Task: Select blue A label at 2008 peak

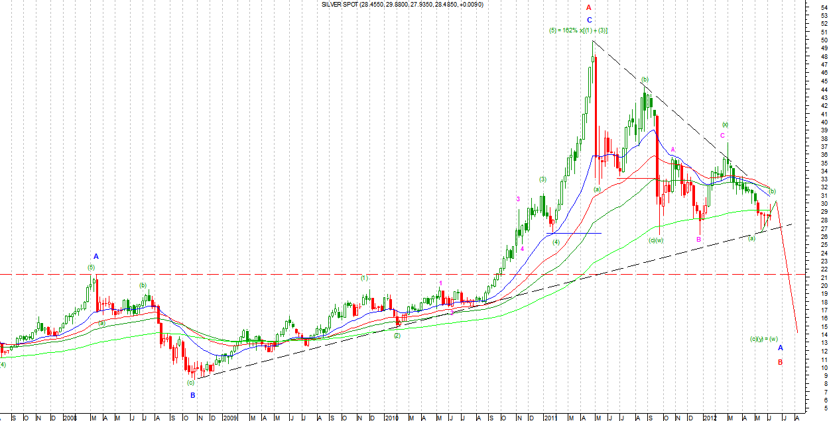Action: [x=96, y=256]
